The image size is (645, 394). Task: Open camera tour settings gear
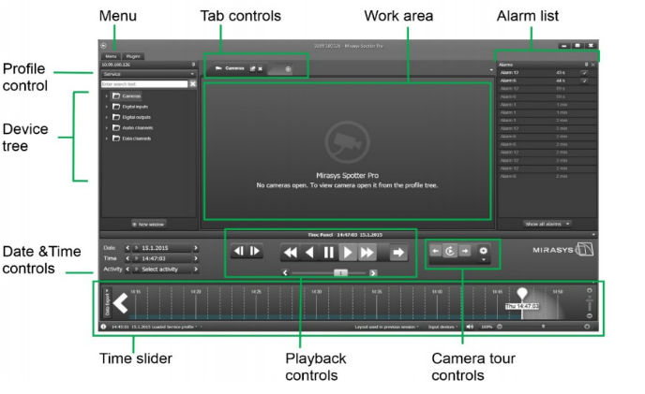[x=484, y=250]
